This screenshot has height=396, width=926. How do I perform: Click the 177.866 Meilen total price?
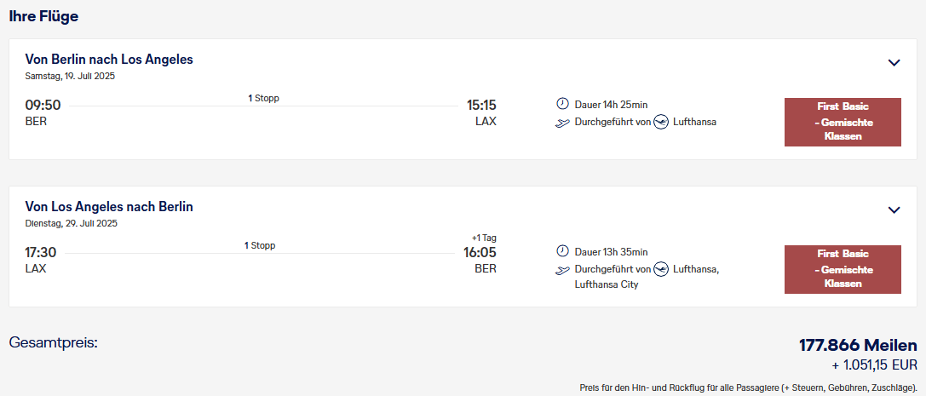point(857,346)
